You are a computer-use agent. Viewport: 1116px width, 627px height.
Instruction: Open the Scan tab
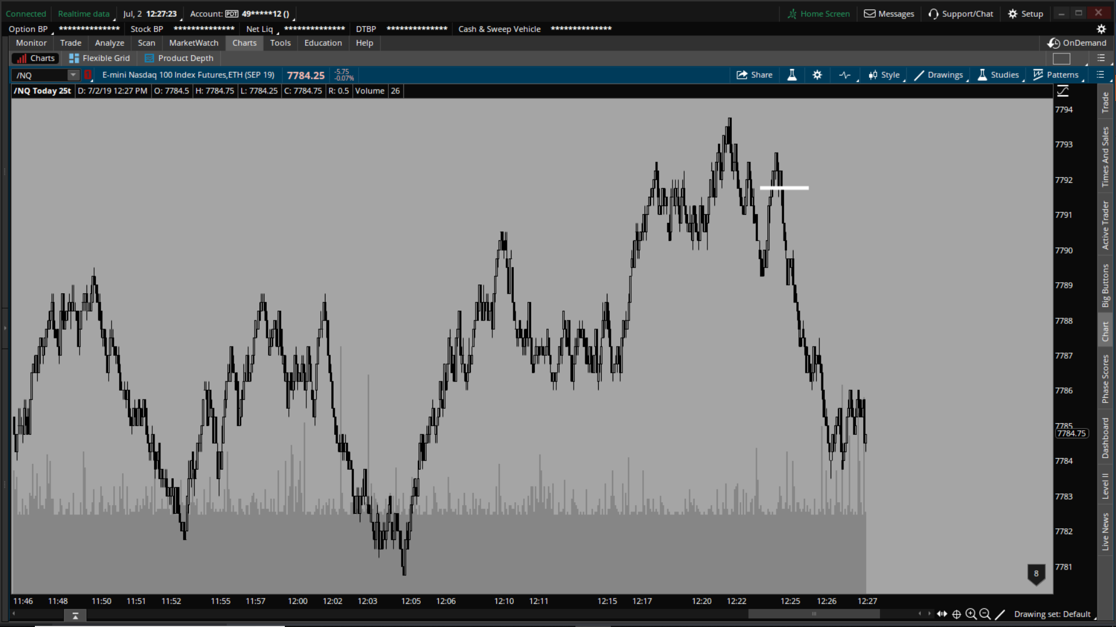146,43
